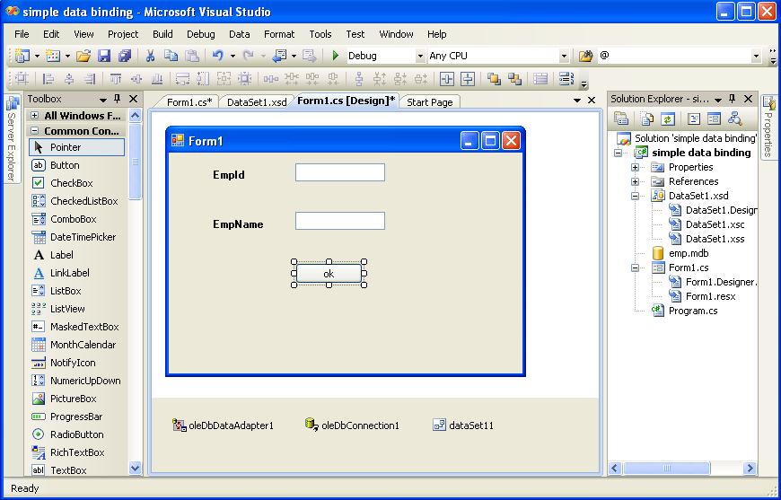Click the View Designer icon in Solution Explorer
The width and height of the screenshot is (781, 500).
point(715,118)
